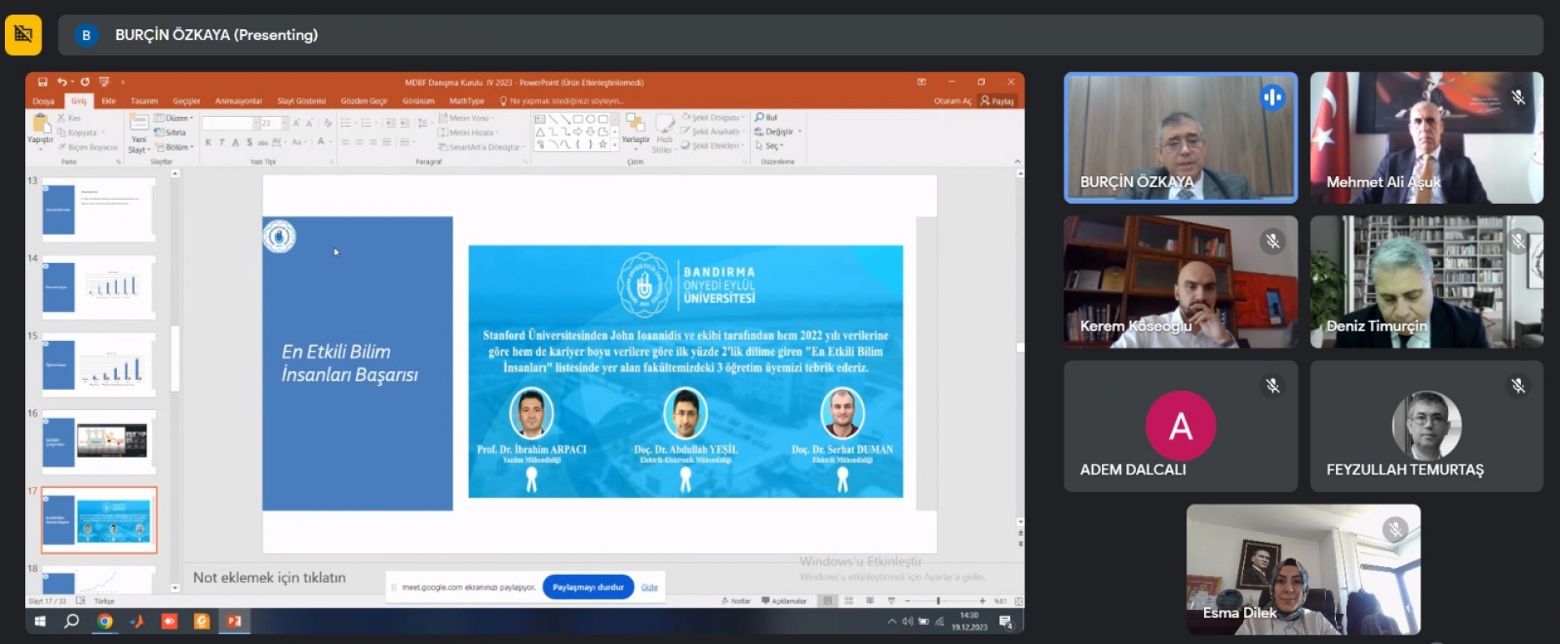Screen dimensions: 1560x644
Task: Click the yellow presentation icon at top-left
Action: [24, 35]
